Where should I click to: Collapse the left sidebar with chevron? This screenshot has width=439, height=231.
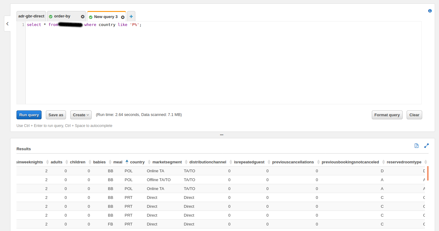tap(7, 24)
